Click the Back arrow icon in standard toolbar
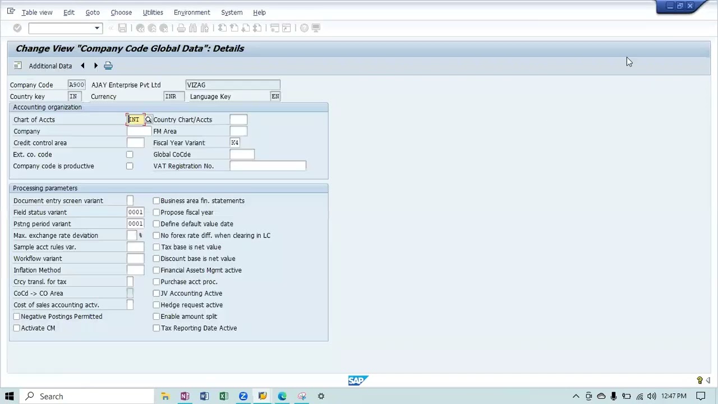Image resolution: width=718 pixels, height=404 pixels. click(x=140, y=28)
